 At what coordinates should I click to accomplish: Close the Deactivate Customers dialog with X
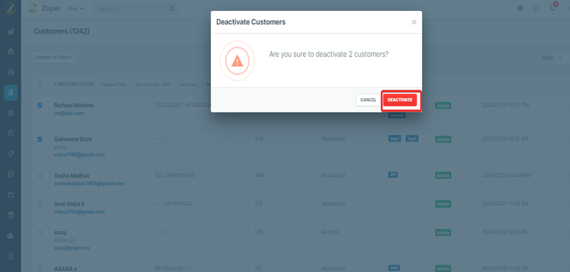(x=414, y=22)
